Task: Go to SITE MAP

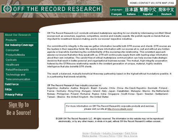Action: pyautogui.click(x=161, y=3)
